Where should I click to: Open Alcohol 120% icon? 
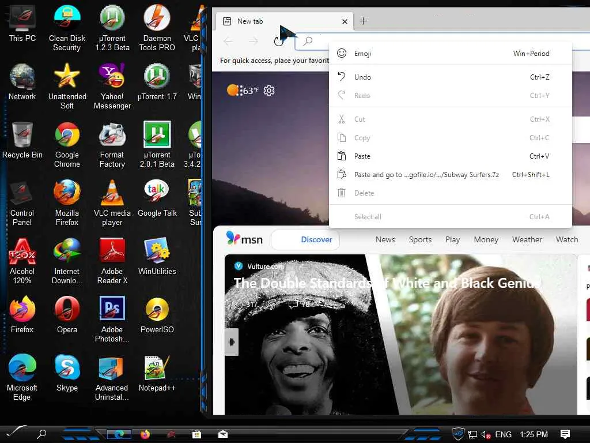22,261
